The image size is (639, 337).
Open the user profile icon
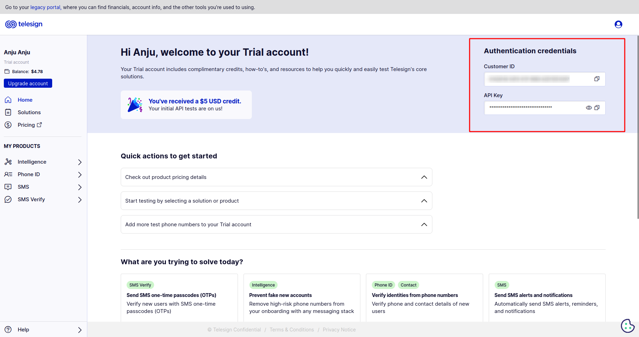tap(618, 24)
